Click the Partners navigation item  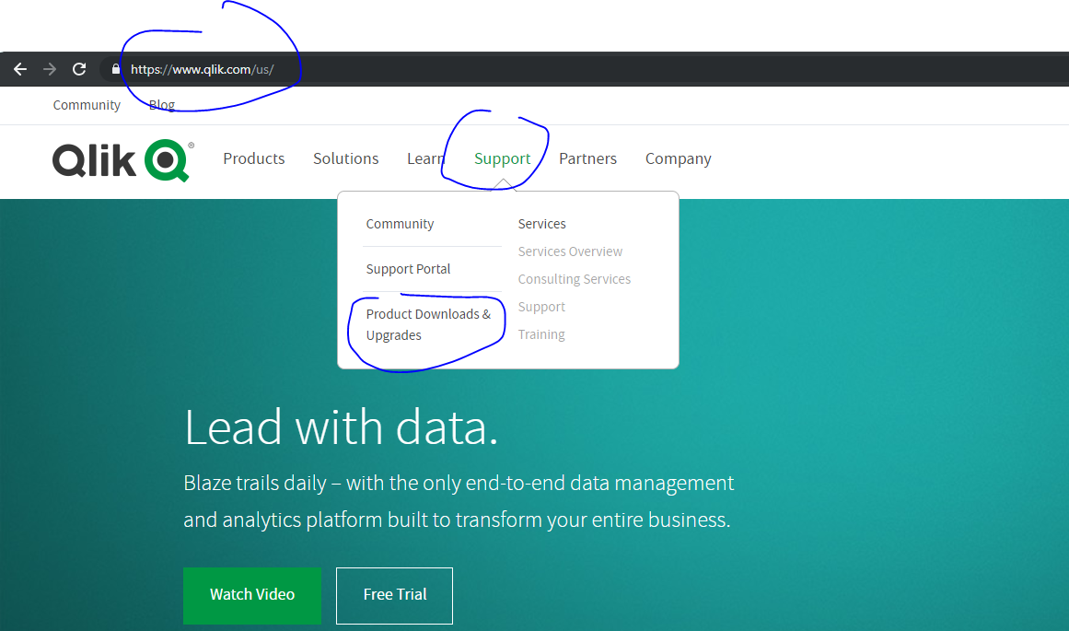587,158
